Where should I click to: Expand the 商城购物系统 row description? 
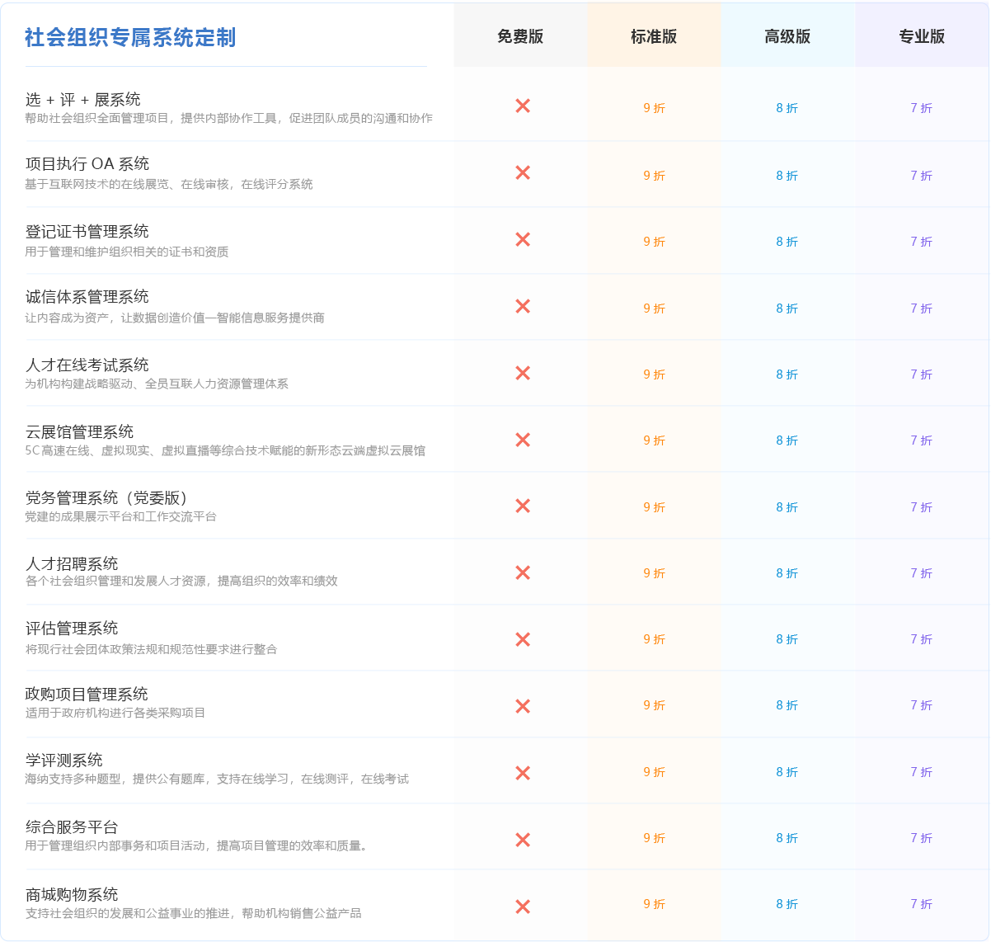coord(71,893)
